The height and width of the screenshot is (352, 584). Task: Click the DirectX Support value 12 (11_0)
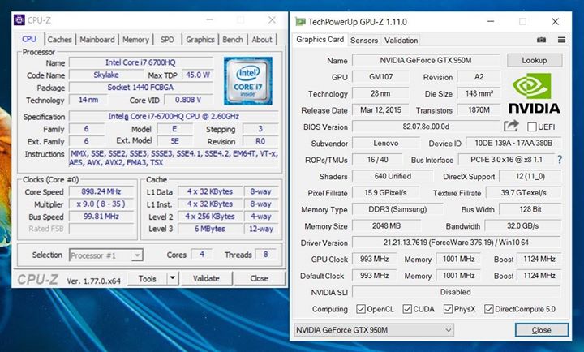click(530, 176)
